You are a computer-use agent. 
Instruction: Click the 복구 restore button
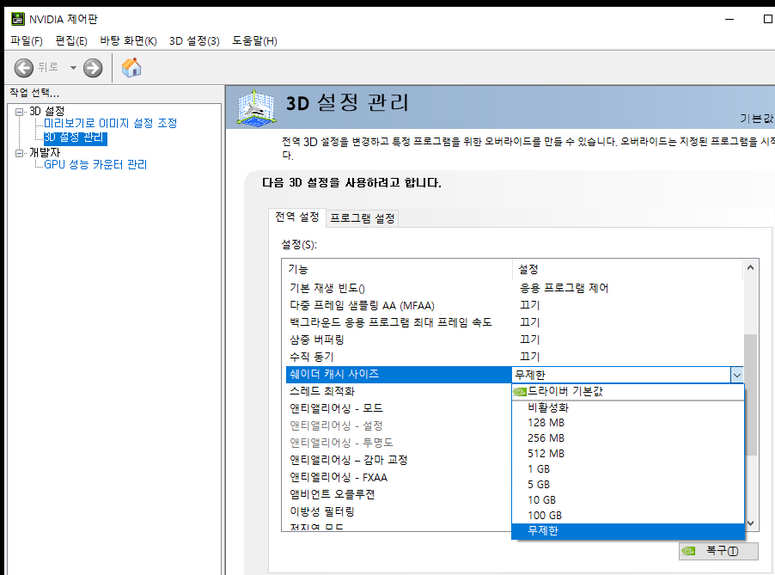coord(718,551)
